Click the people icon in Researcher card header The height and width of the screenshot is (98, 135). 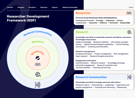coord(129,13)
